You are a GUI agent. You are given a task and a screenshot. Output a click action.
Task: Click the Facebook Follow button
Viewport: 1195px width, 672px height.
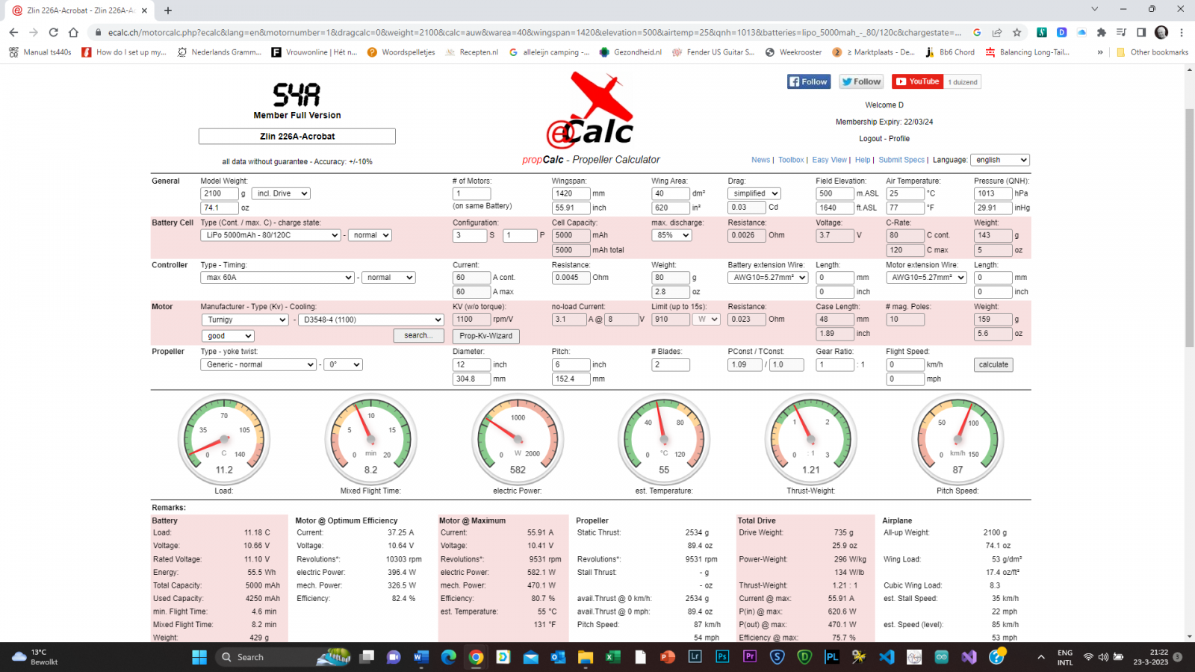[x=809, y=81]
